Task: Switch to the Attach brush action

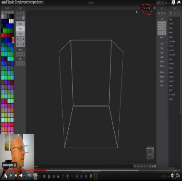Action: (20, 24)
